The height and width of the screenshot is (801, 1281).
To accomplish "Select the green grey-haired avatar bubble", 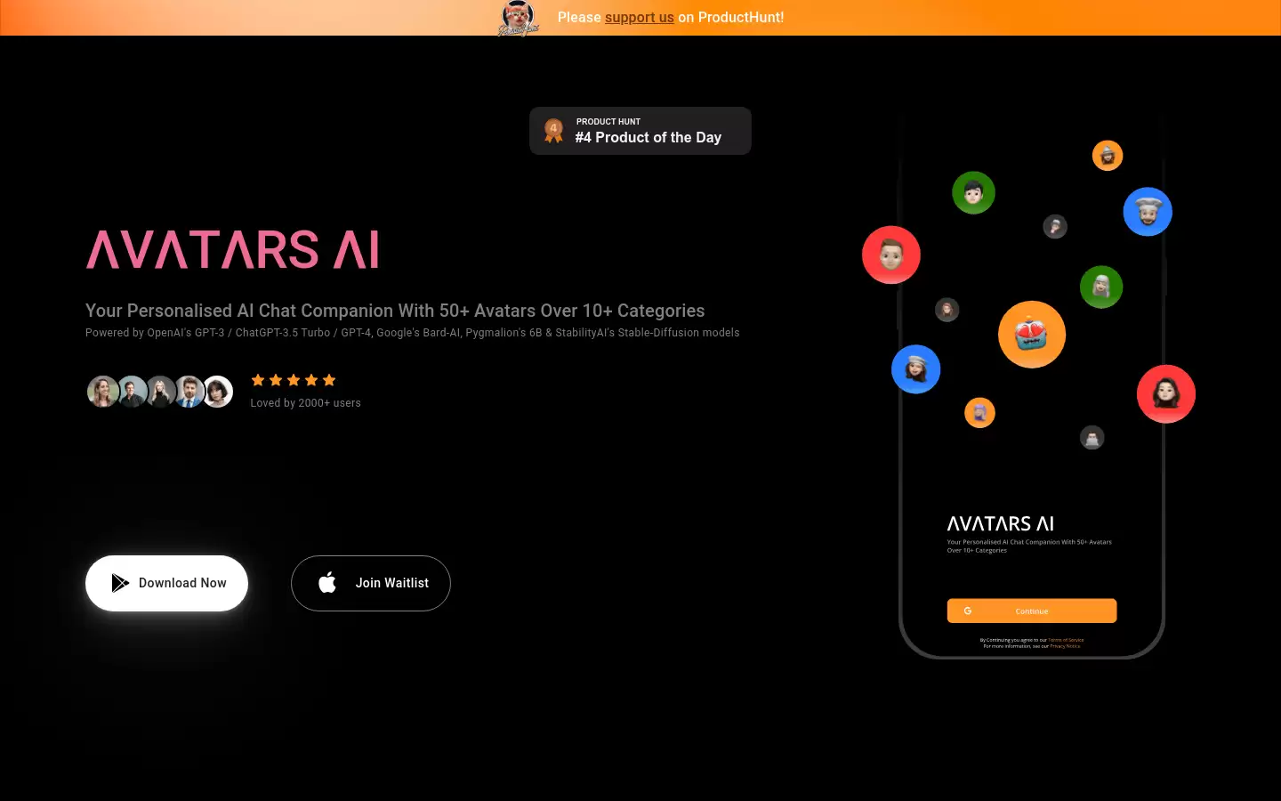I will pos(1101,287).
